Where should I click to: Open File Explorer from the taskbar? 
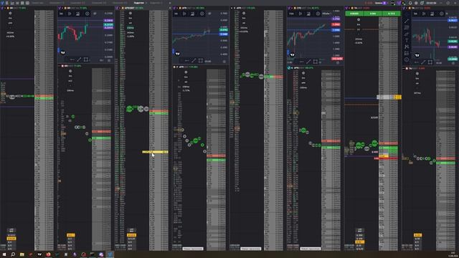pyautogui.click(x=22, y=254)
